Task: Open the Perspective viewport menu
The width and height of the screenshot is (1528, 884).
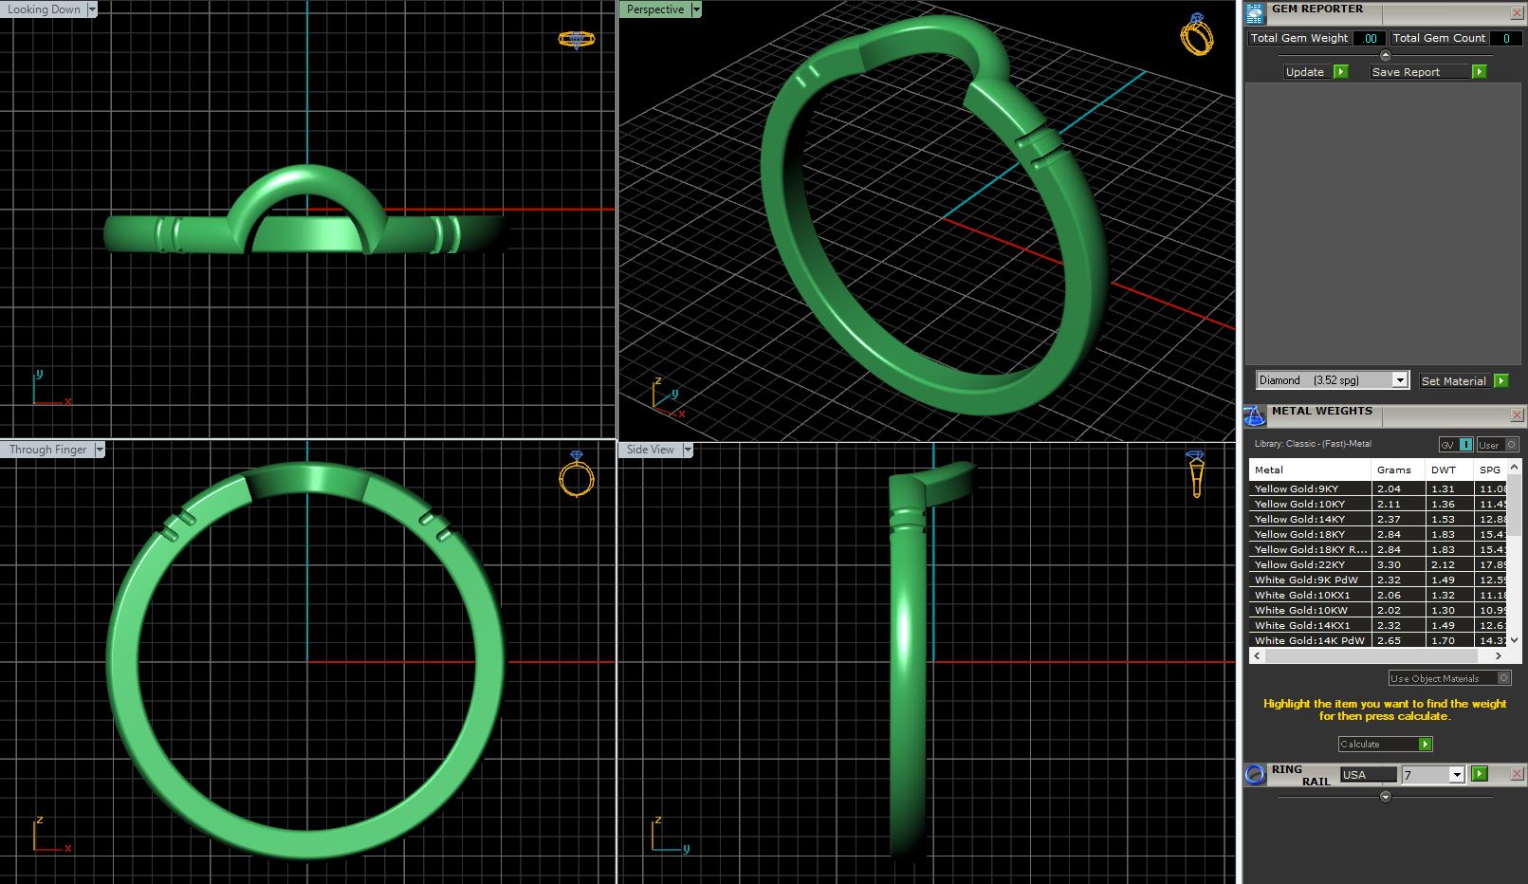Action: point(696,9)
